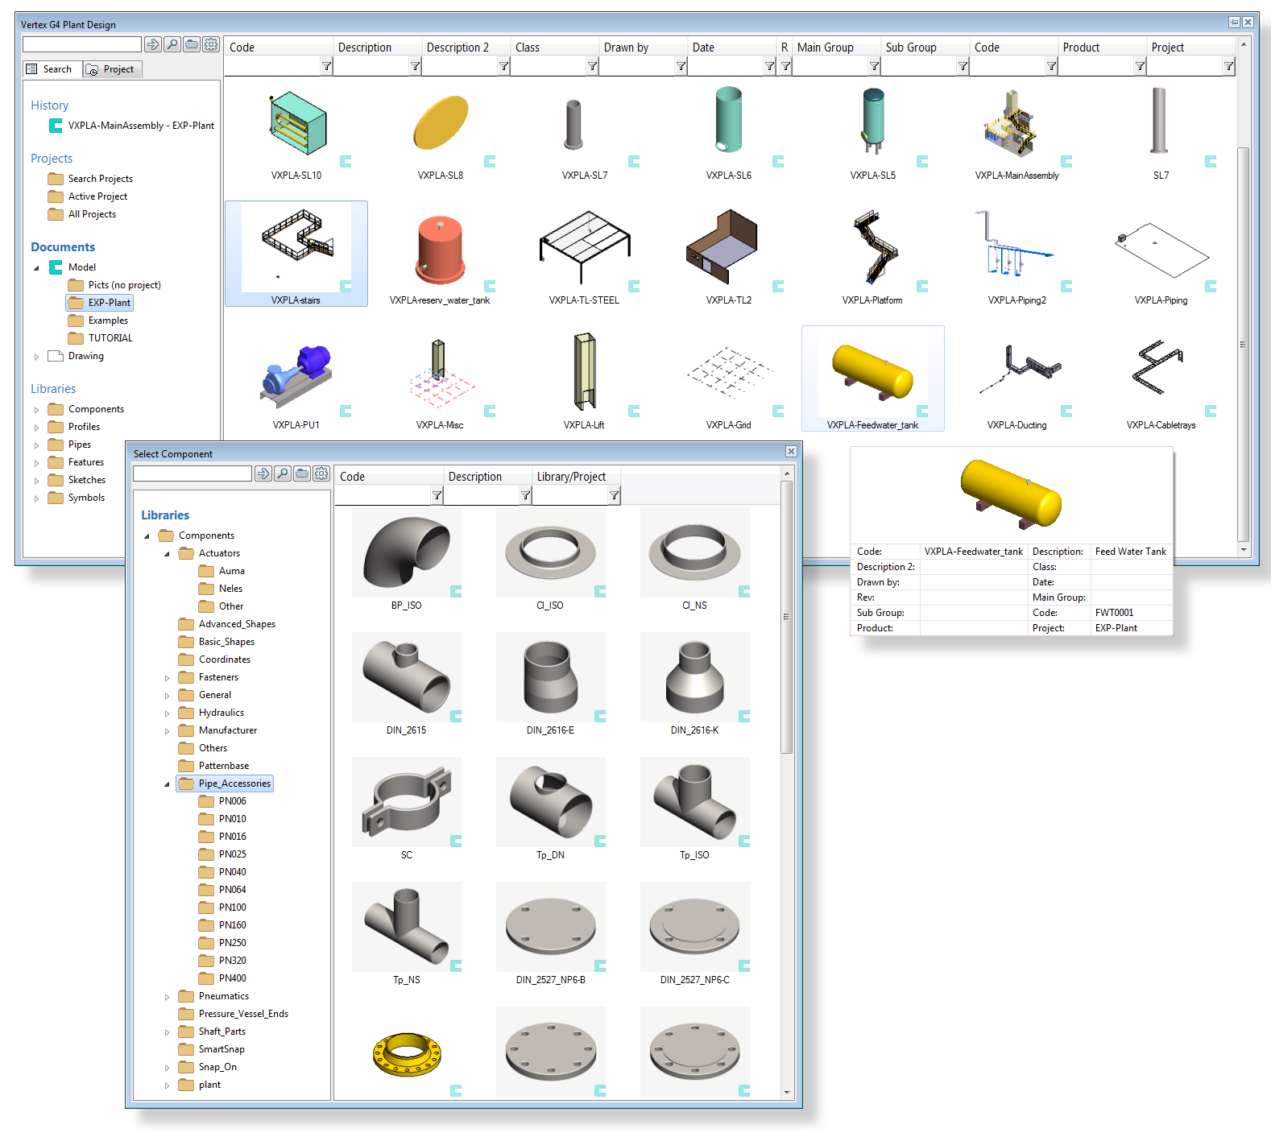Select the yellow flange component thumbnail
1271x1137 pixels.
(407, 1052)
